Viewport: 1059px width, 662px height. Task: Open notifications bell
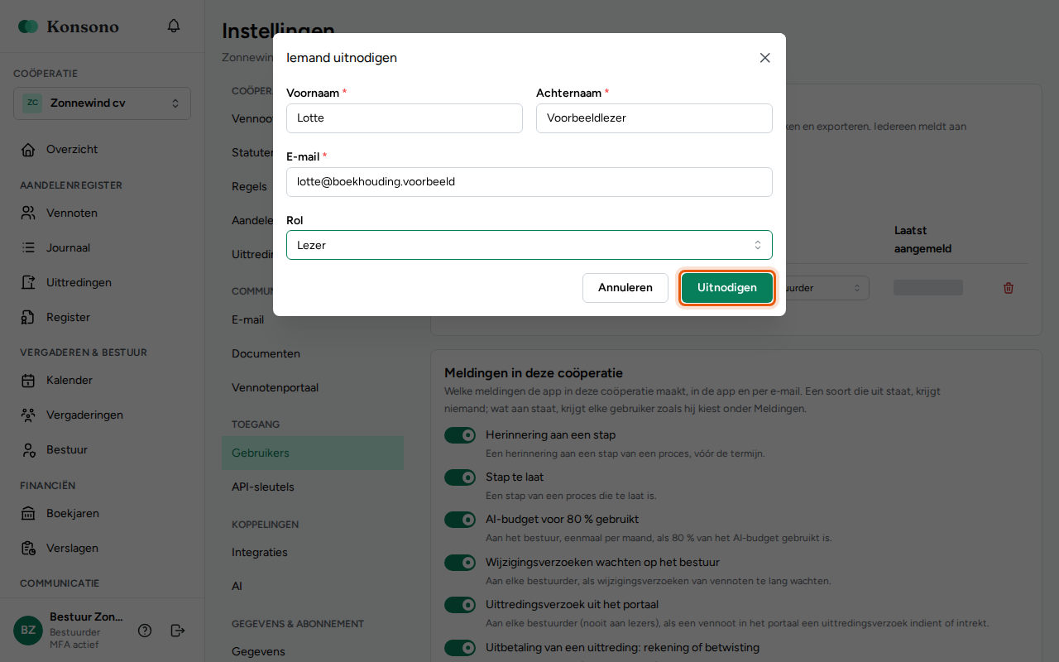(x=174, y=26)
